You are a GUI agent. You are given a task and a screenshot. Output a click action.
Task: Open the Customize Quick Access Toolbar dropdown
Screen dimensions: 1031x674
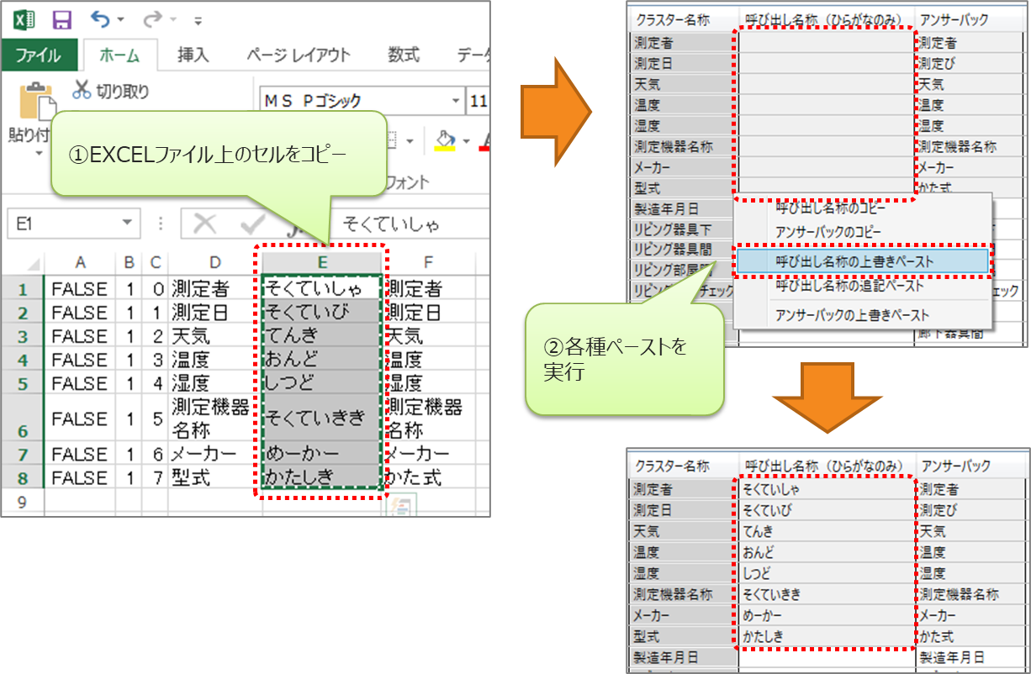(x=198, y=20)
